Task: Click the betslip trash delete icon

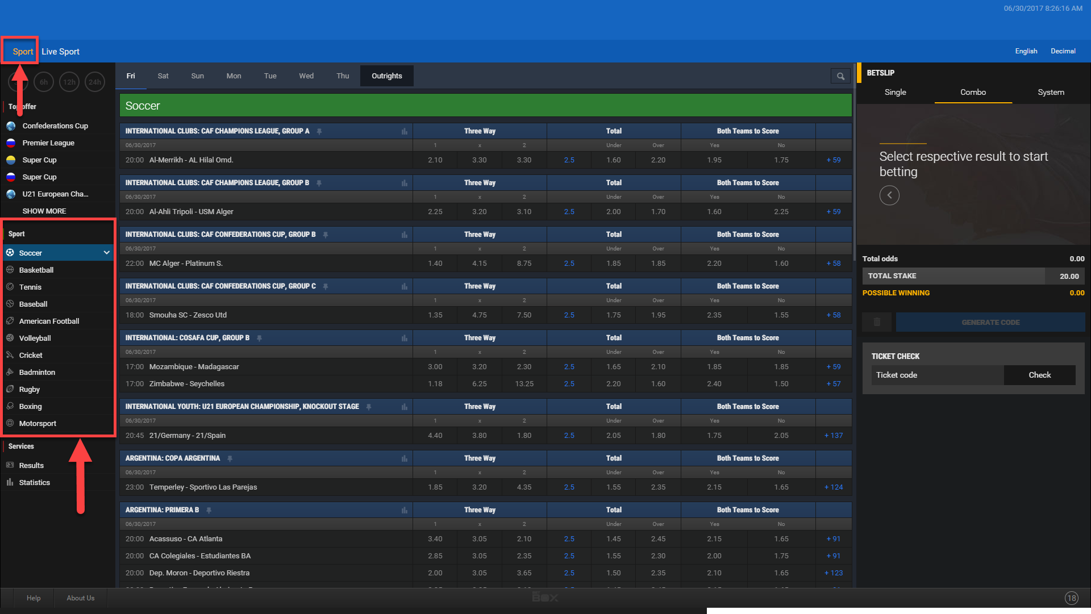Action: [877, 322]
